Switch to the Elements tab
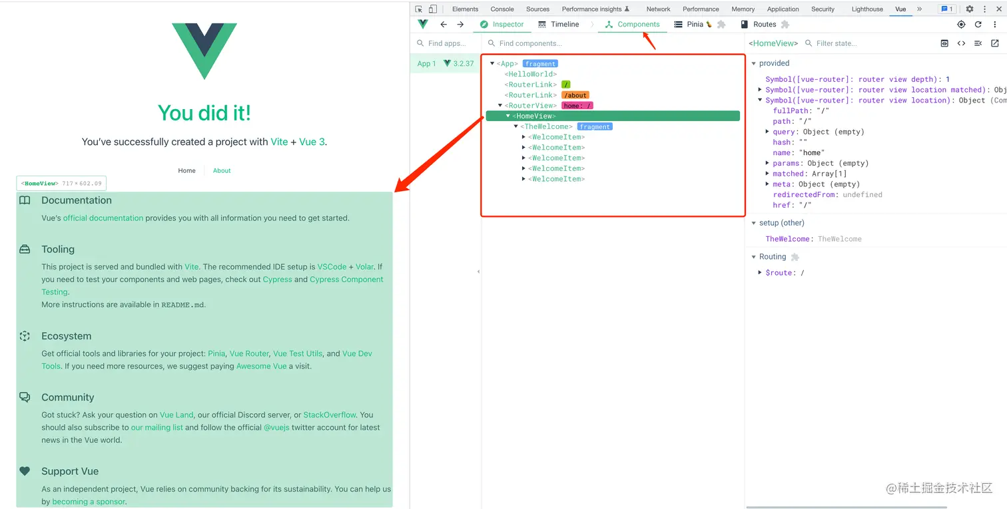 [x=465, y=9]
